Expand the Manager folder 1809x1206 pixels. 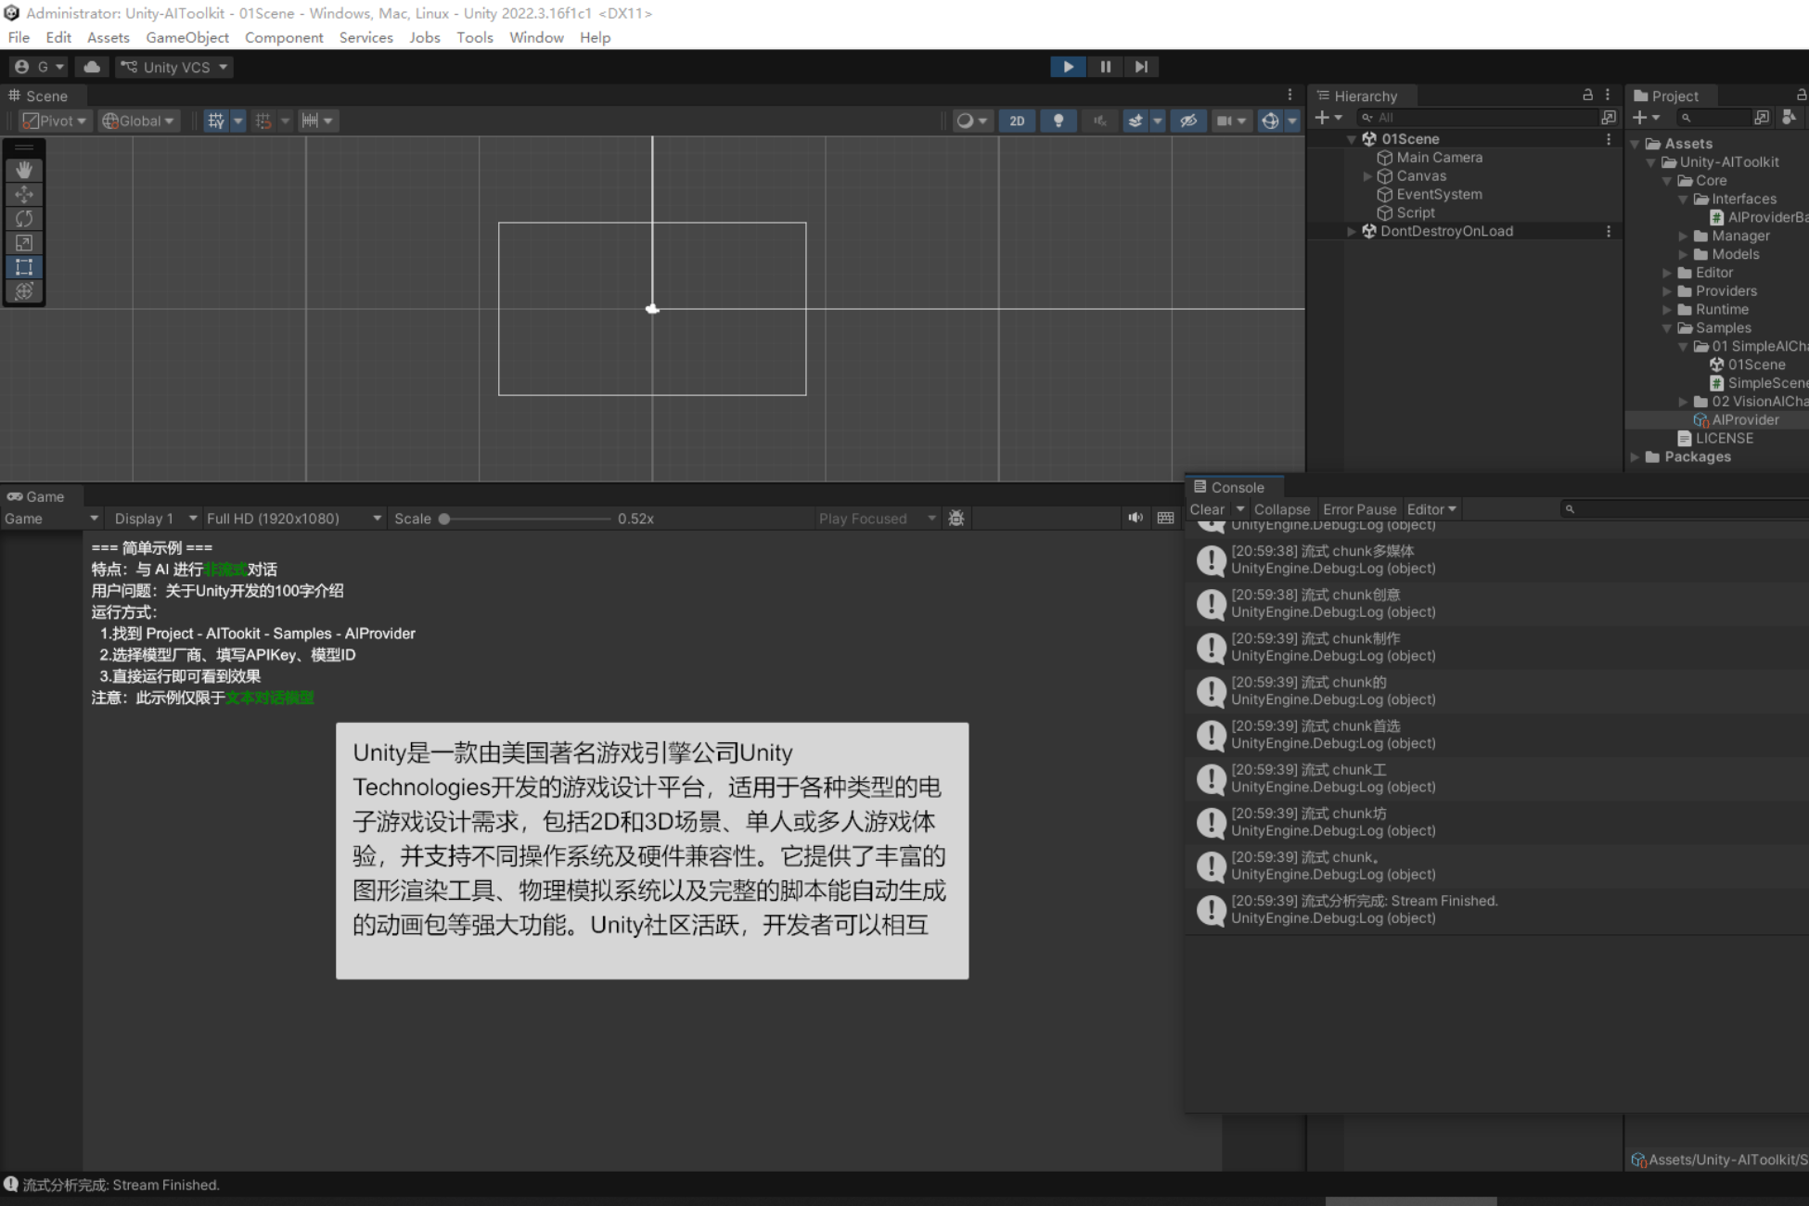(x=1684, y=237)
